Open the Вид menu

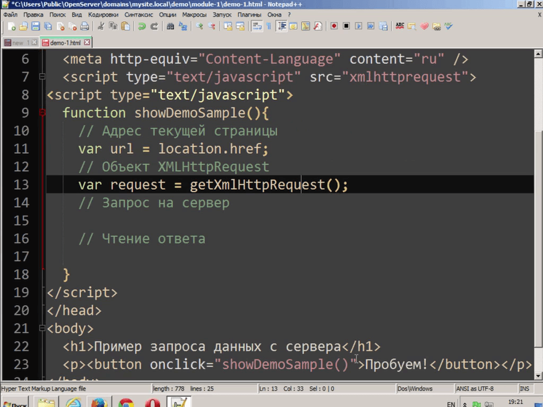[x=76, y=15]
